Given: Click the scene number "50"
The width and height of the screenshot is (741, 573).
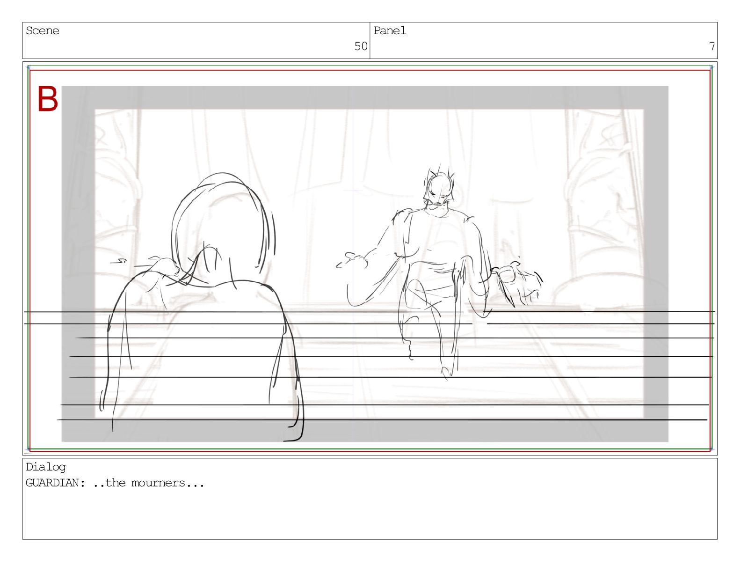Looking at the screenshot, I should pyautogui.click(x=361, y=46).
